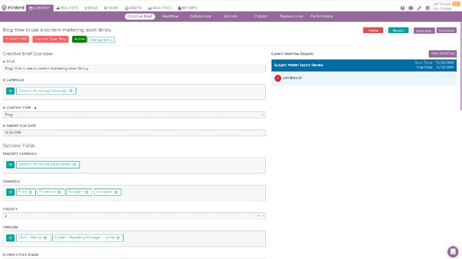The width and height of the screenshot is (462, 259).
Task: Open the chat messages icon
Action: pyautogui.click(x=411, y=8)
